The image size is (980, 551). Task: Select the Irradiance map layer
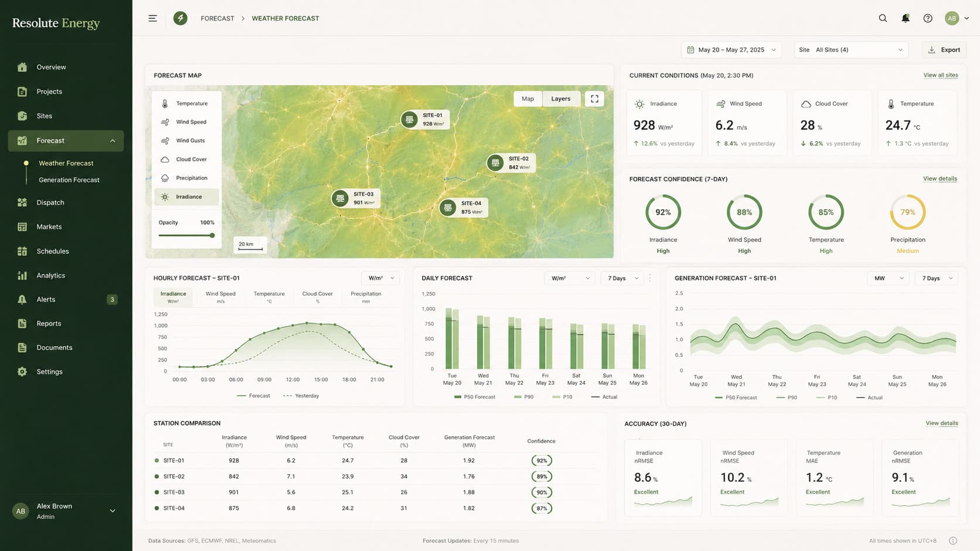[x=186, y=197]
